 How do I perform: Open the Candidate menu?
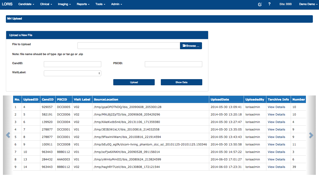click(26, 4)
